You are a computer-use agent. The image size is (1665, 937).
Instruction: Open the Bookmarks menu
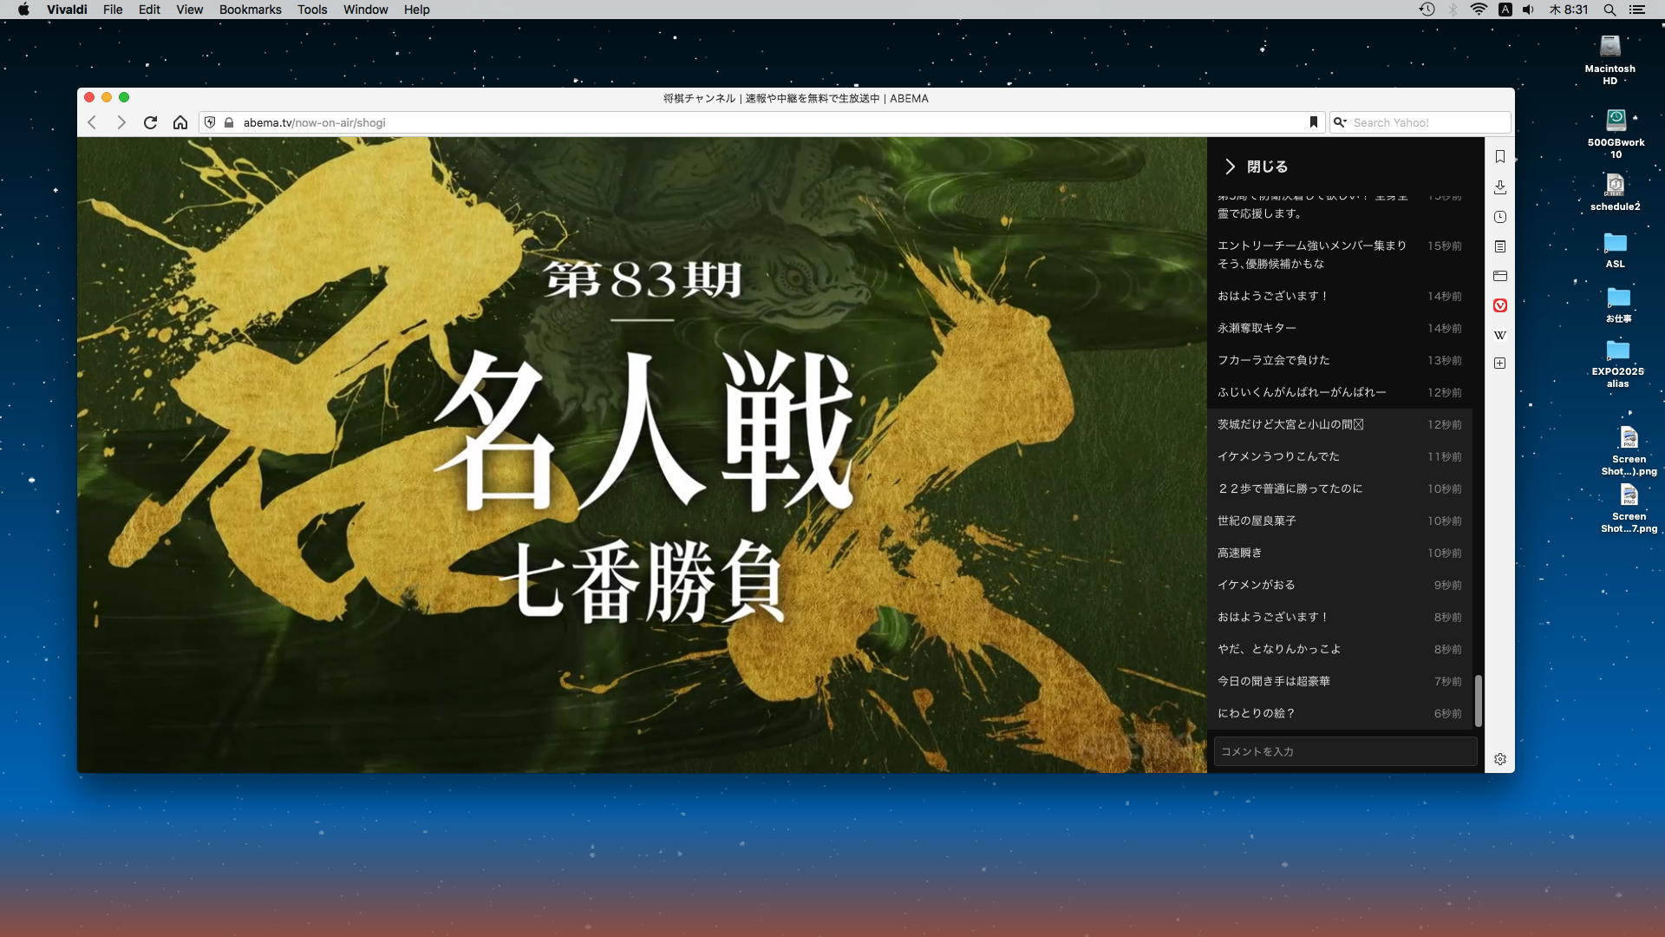250,10
